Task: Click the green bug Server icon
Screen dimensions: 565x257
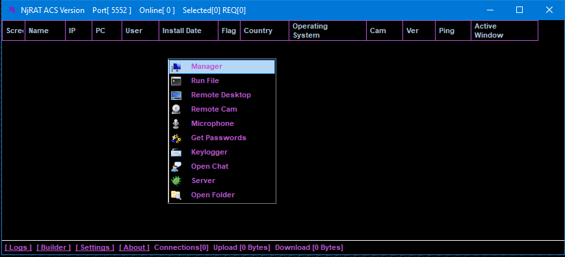Action: click(x=176, y=181)
